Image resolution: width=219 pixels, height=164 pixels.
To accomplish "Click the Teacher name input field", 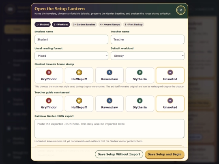I will tap(148, 39).
